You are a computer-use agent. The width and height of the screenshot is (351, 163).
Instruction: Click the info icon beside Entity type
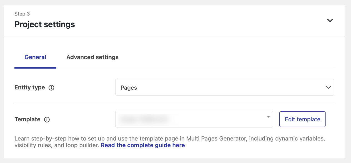pos(51,87)
